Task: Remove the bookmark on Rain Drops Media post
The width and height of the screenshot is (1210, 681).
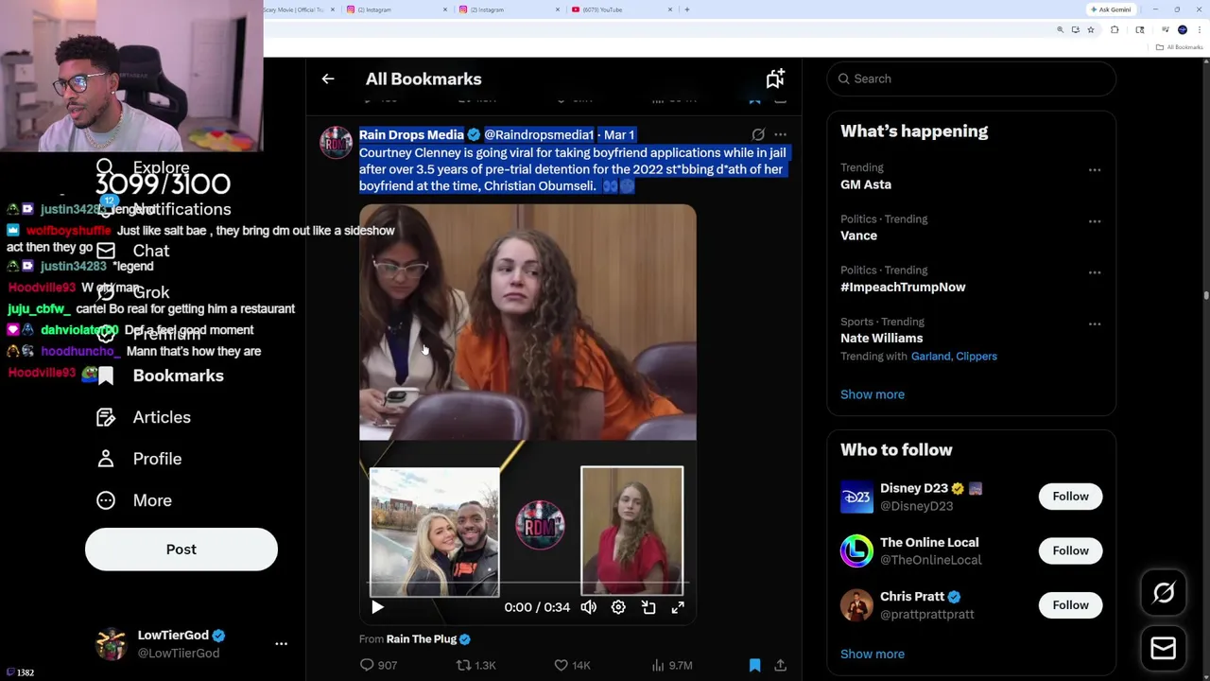Action: tap(754, 666)
